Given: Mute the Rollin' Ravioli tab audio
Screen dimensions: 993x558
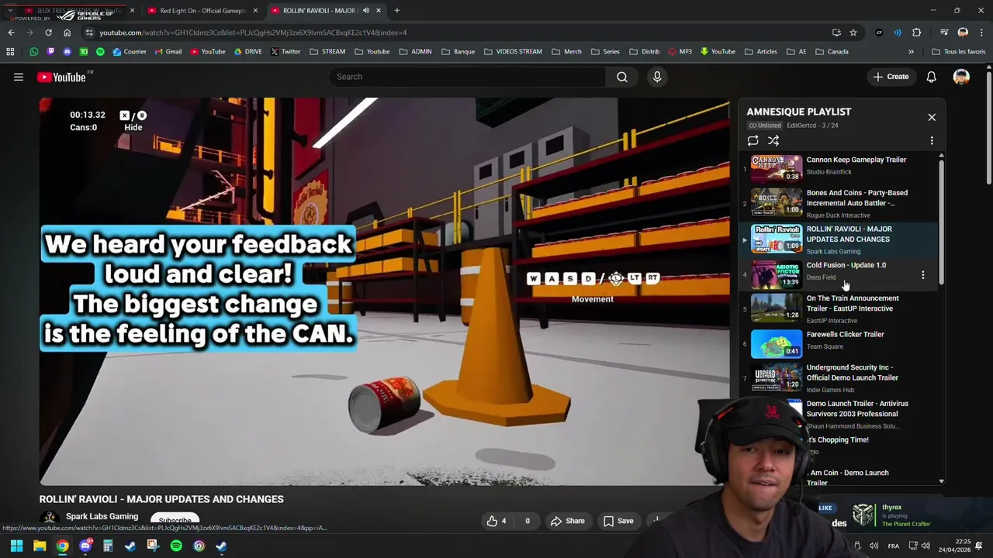Looking at the screenshot, I should 365,11.
